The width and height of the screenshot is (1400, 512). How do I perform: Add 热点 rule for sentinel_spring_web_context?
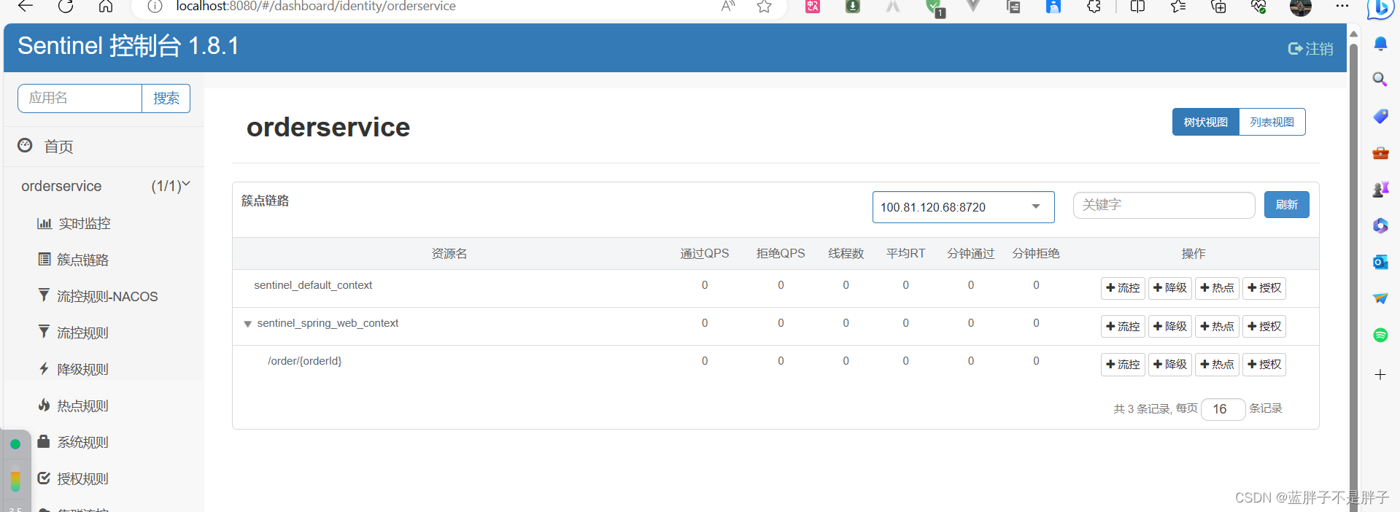click(1217, 326)
